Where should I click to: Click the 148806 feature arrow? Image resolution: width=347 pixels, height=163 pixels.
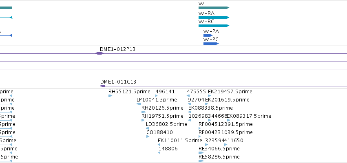(159, 153)
